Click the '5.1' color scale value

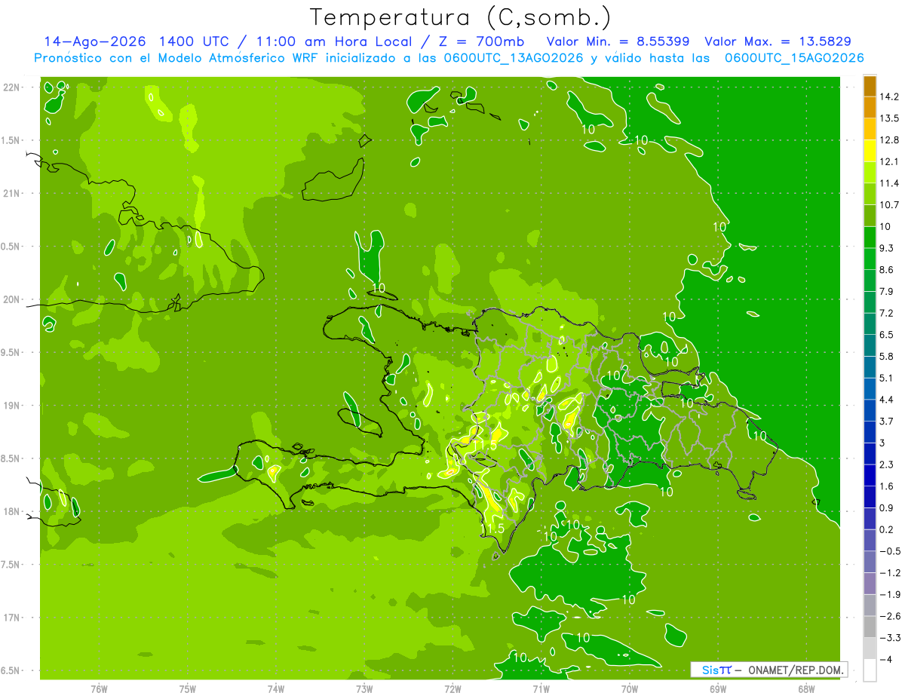point(887,378)
